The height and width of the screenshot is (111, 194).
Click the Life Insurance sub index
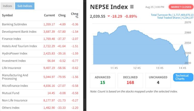point(11,68)
